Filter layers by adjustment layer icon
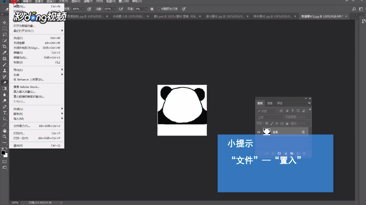366x205 pixels. click(287, 111)
